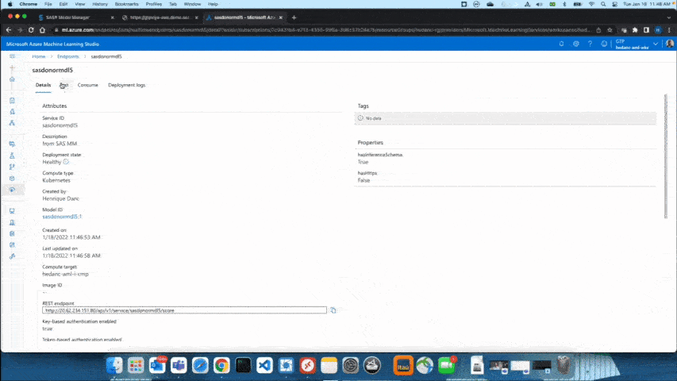The height and width of the screenshot is (381, 677).
Task: Open the help question mark icon
Action: pos(590,44)
